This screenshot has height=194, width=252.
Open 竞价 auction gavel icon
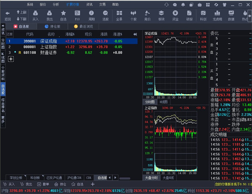147,13
